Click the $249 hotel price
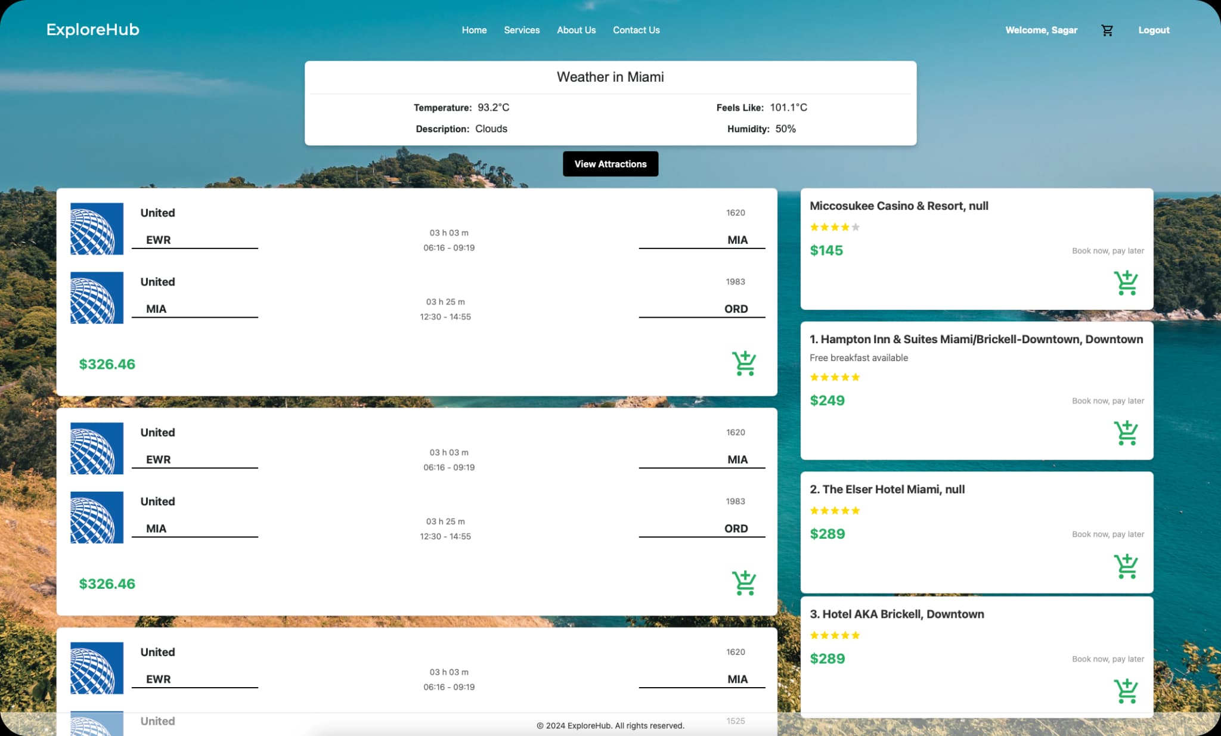 point(827,400)
